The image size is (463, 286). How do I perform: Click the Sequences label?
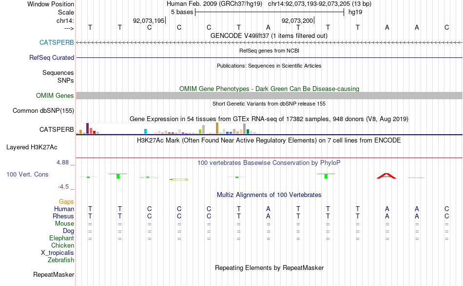[x=58, y=73]
